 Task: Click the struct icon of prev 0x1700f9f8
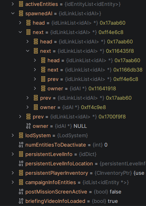click(x=28, y=116)
